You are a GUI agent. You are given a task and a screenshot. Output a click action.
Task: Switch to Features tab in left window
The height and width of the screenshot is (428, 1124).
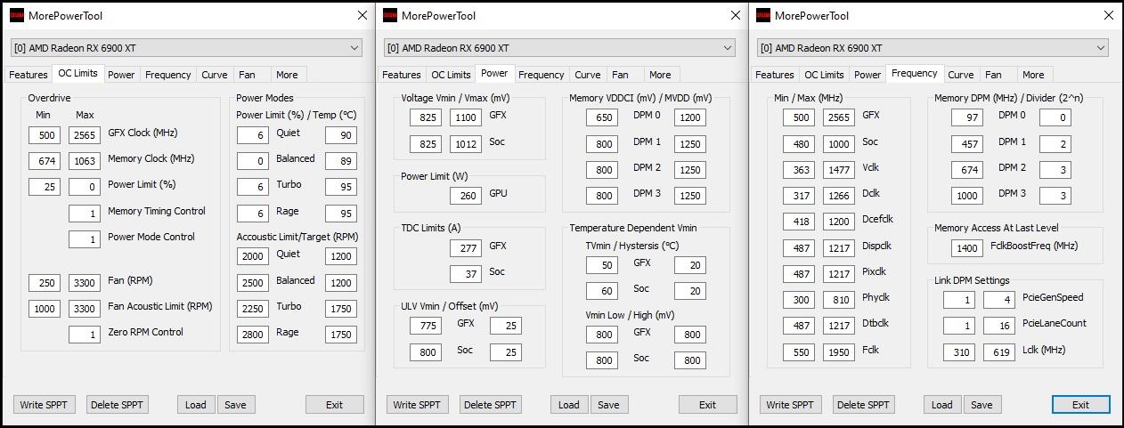(29, 75)
